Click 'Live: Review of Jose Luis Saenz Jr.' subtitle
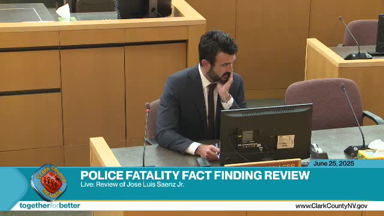This screenshot has width=384, height=216. click(132, 184)
